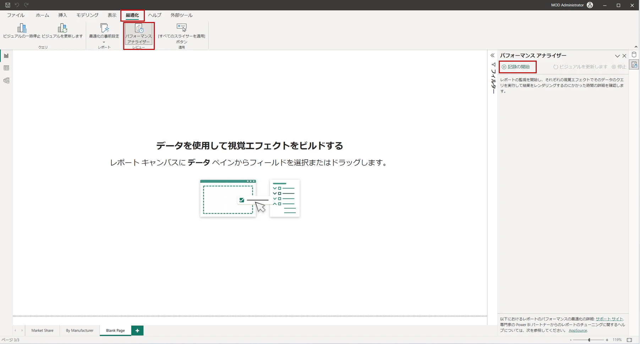Switch to Report view in left sidebar
Screen dimensions: 640x344
pos(6,56)
